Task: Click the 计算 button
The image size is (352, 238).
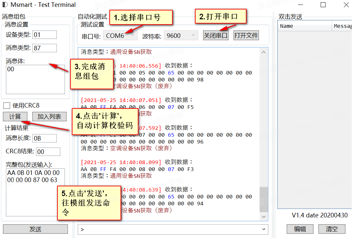Action: click(x=15, y=116)
